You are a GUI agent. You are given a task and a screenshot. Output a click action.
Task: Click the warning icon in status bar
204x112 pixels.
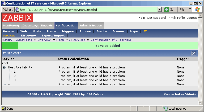(x=4, y=108)
